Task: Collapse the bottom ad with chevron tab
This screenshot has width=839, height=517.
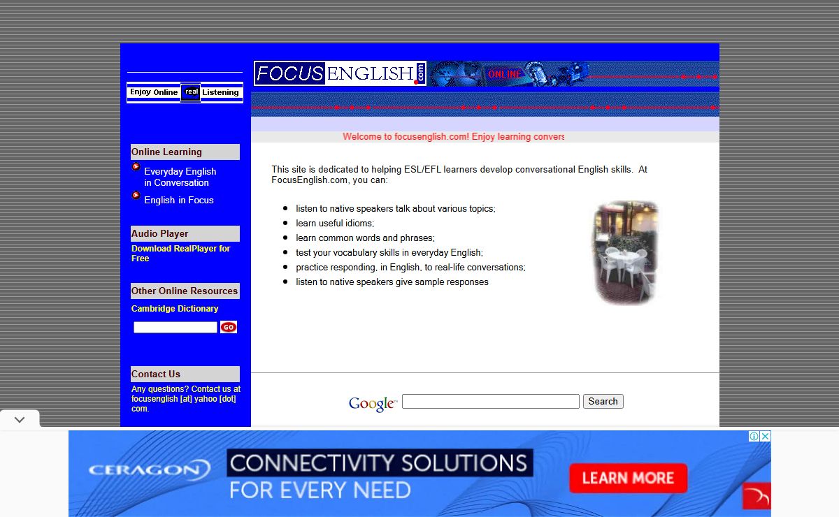Action: (20, 419)
